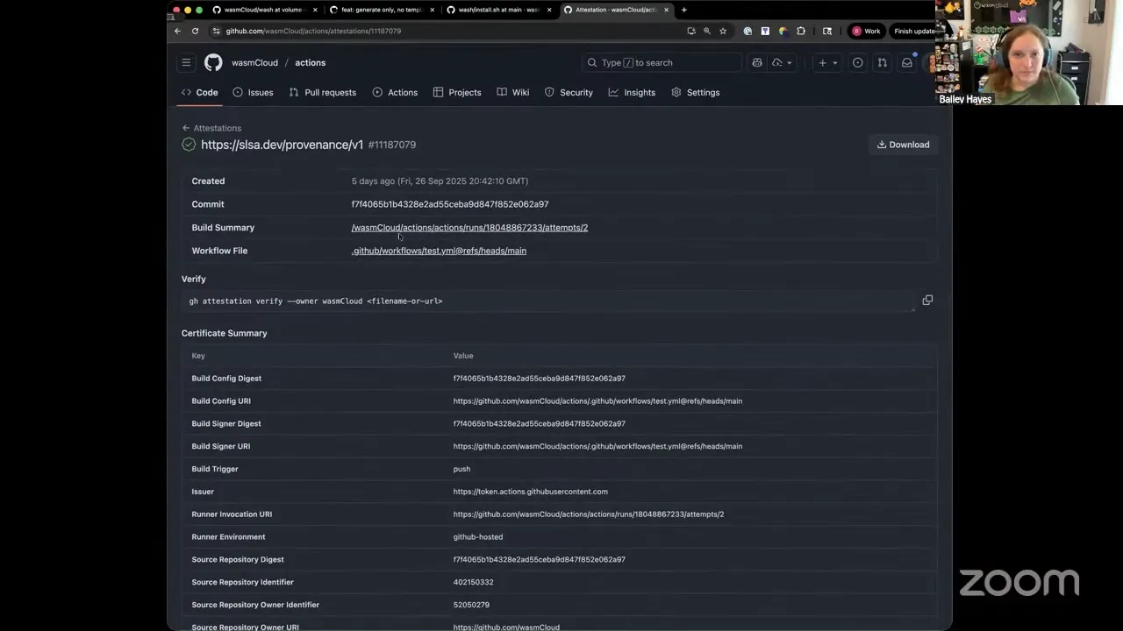1123x631 pixels.
Task: Reload the page with the browser refresh icon
Action: click(x=195, y=31)
